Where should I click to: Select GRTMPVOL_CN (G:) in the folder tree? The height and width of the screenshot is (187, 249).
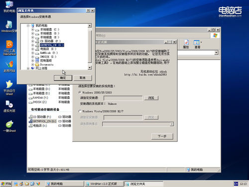click(52, 45)
